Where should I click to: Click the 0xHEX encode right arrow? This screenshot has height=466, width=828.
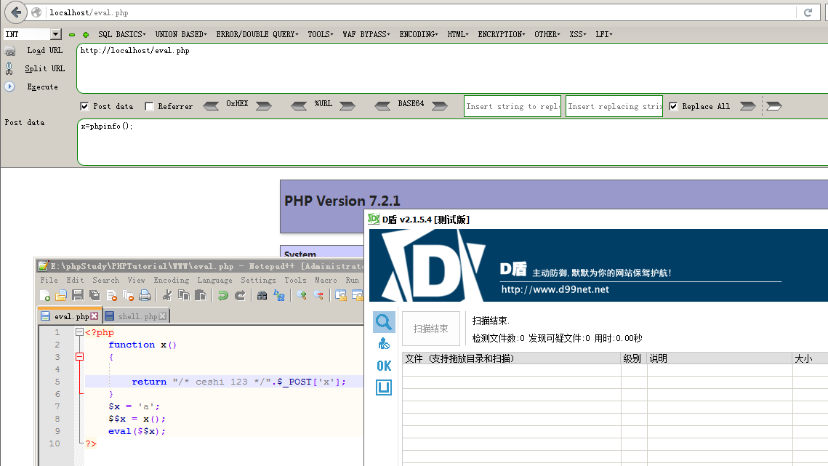[263, 105]
